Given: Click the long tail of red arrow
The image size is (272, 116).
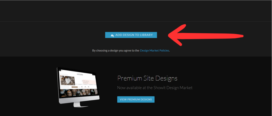Looking at the screenshot, I should coord(213,36).
